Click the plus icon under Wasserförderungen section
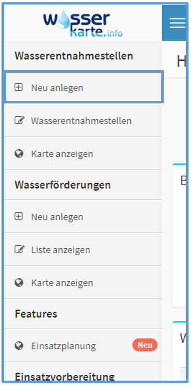The width and height of the screenshot is (191, 385). pos(19,216)
